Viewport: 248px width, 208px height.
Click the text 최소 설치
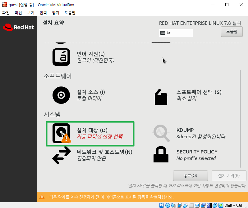pos(186,98)
